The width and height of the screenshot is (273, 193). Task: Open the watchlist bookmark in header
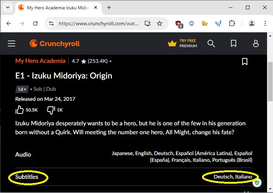234,44
